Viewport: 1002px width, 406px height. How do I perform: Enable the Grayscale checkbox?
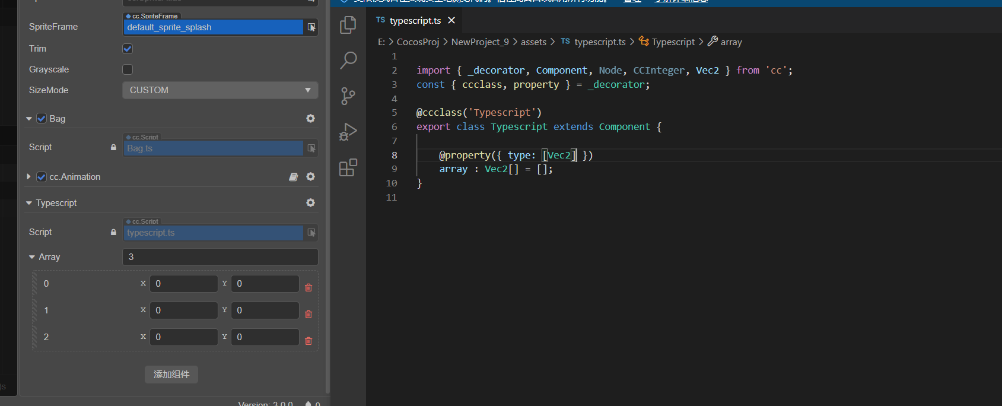(128, 69)
